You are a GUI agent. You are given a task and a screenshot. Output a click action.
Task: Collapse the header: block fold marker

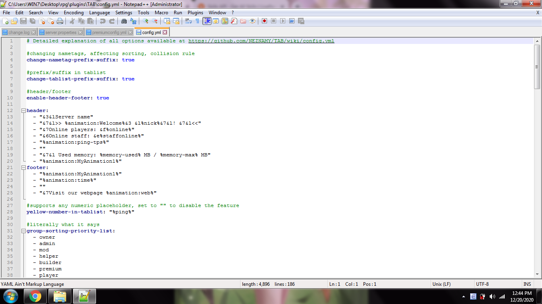tap(23, 111)
